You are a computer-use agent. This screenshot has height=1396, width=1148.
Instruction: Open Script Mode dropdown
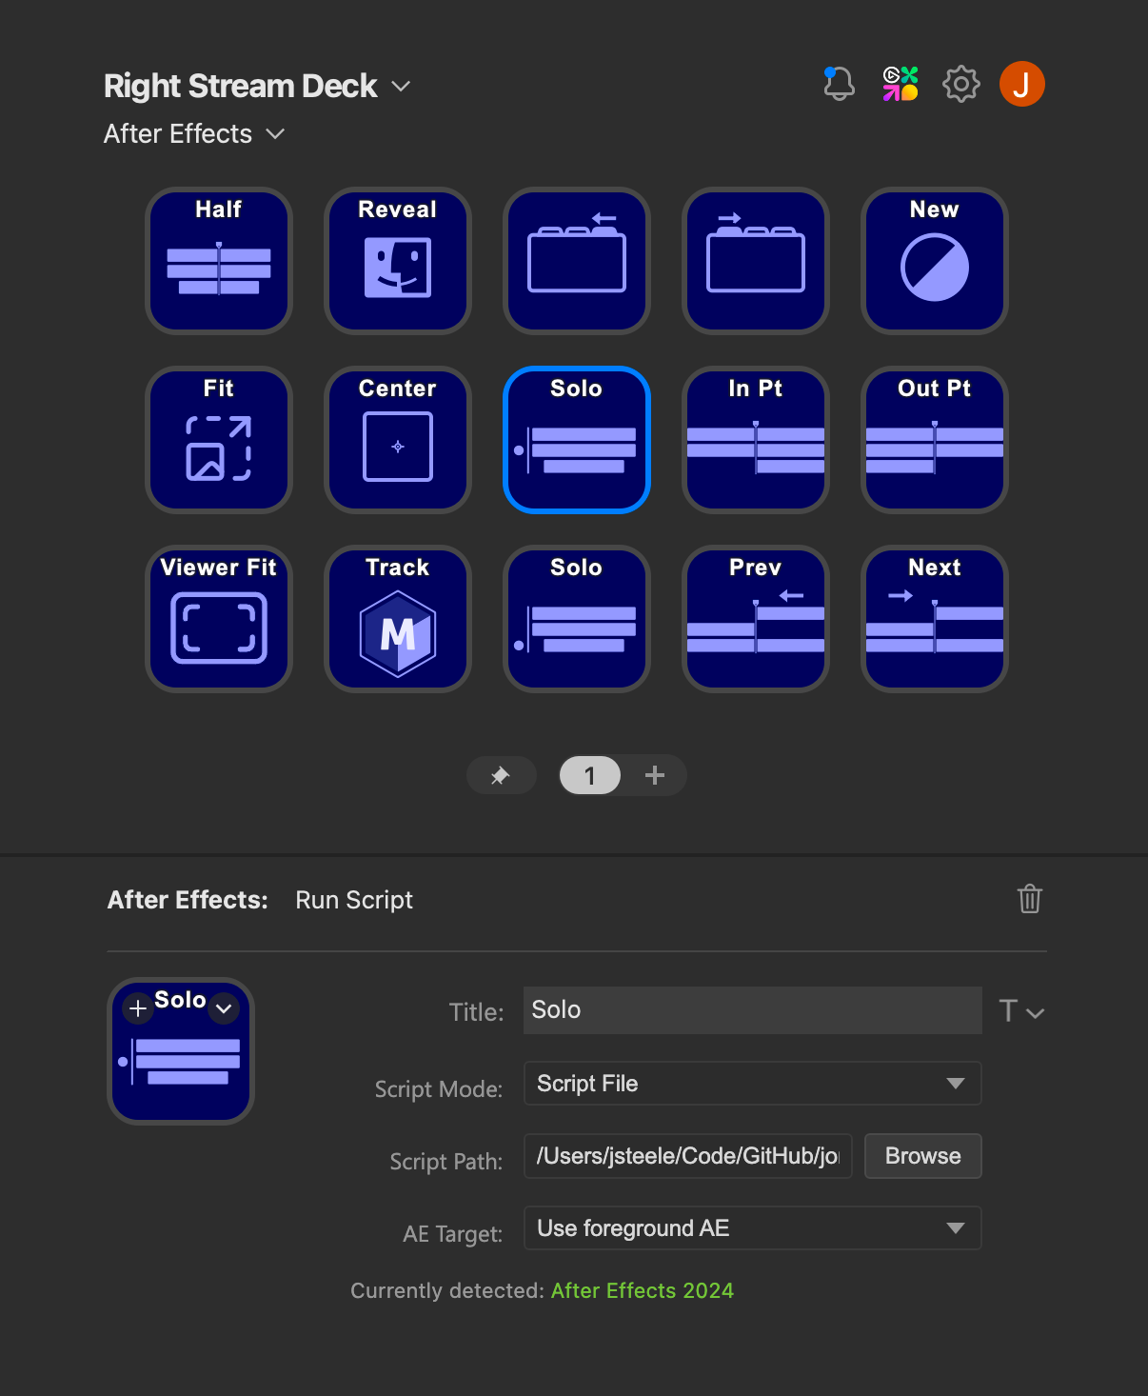click(x=753, y=1084)
